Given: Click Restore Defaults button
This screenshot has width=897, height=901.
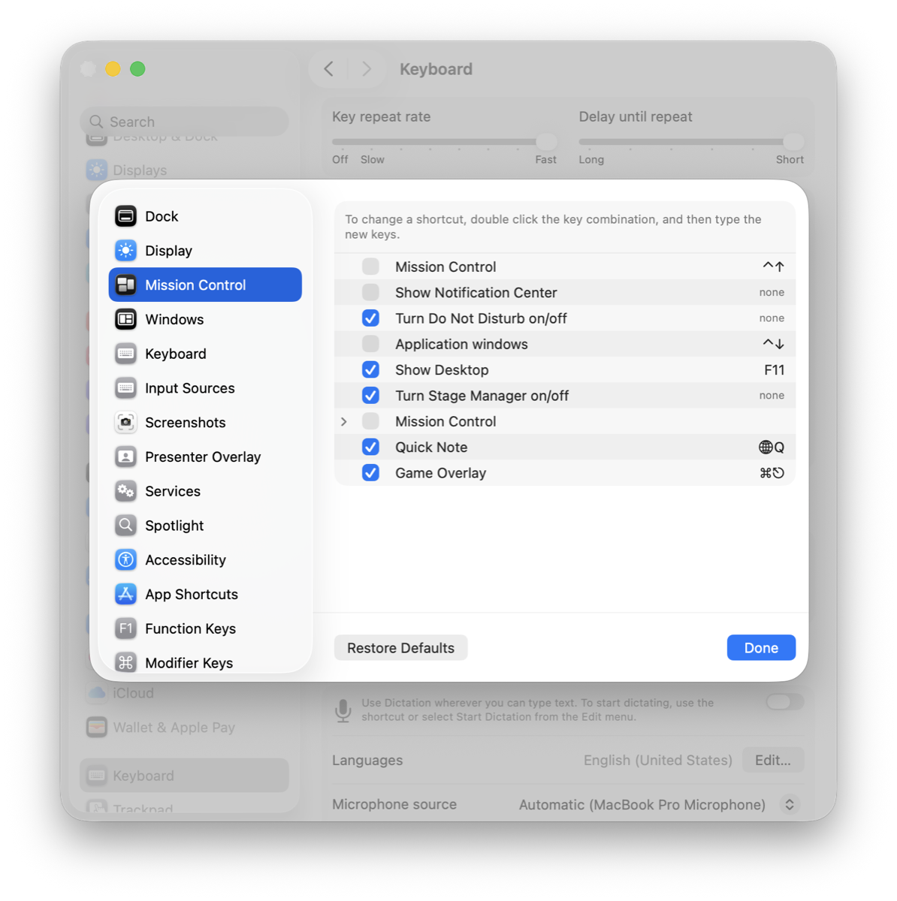Looking at the screenshot, I should pos(400,648).
